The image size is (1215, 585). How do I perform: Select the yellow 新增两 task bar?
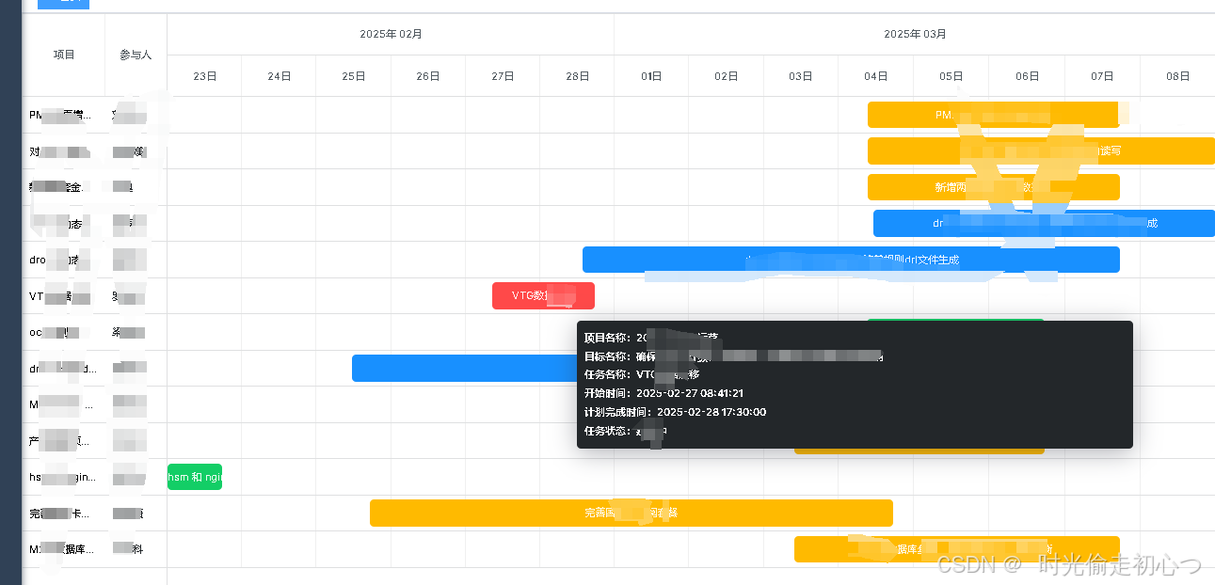(993, 186)
